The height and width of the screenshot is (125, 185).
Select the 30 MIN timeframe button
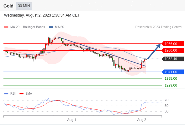coord(24,6)
